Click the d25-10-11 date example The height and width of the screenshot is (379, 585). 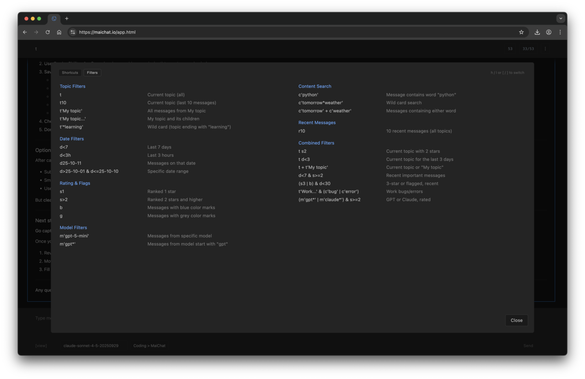70,163
